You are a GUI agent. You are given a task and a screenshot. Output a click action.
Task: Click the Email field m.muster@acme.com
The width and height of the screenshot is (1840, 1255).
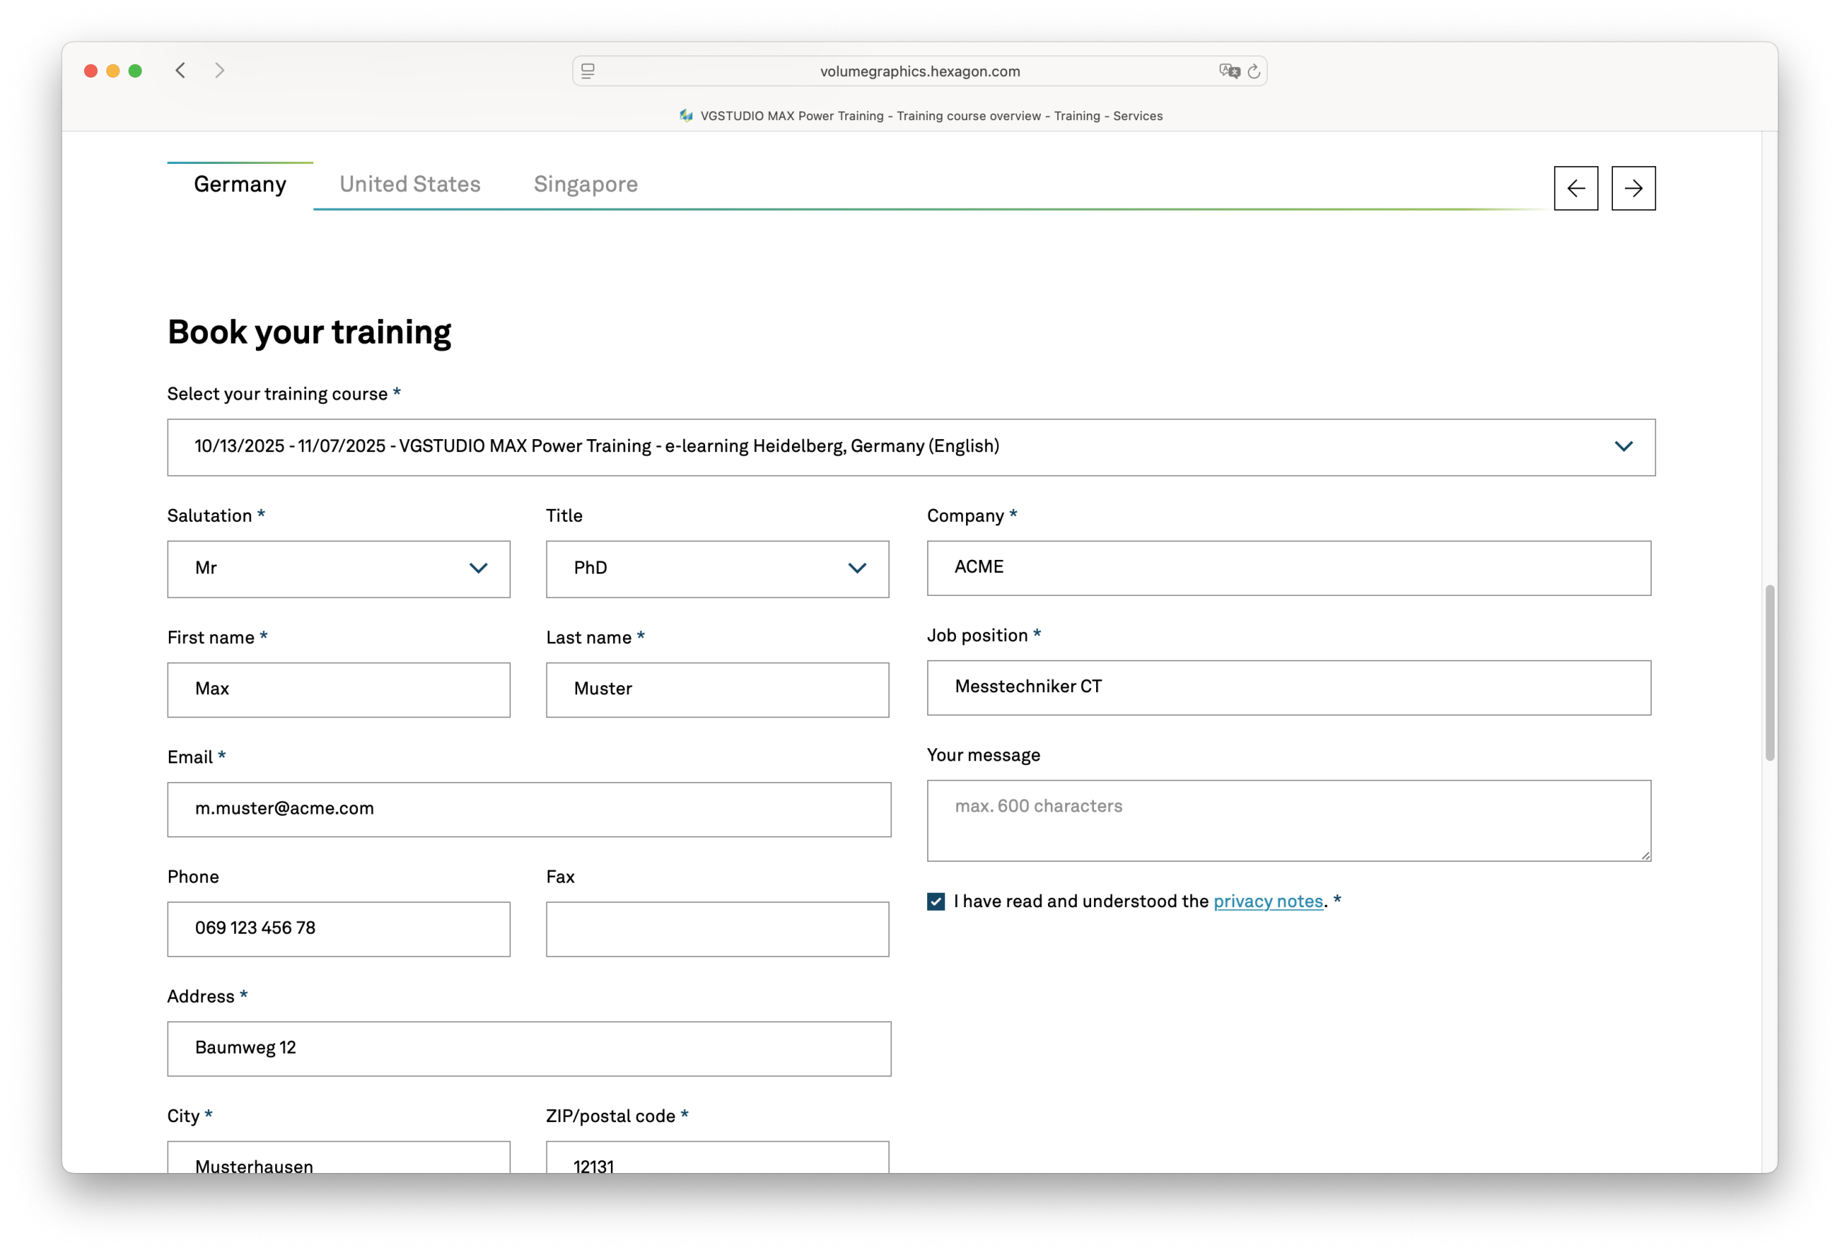point(529,810)
